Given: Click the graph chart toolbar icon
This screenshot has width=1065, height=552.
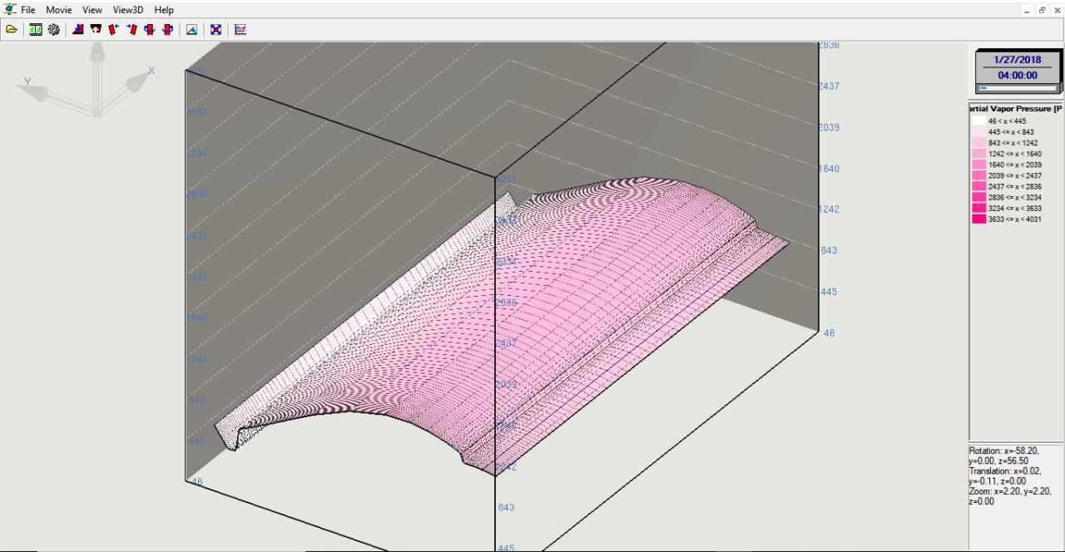Looking at the screenshot, I should pyautogui.click(x=240, y=29).
